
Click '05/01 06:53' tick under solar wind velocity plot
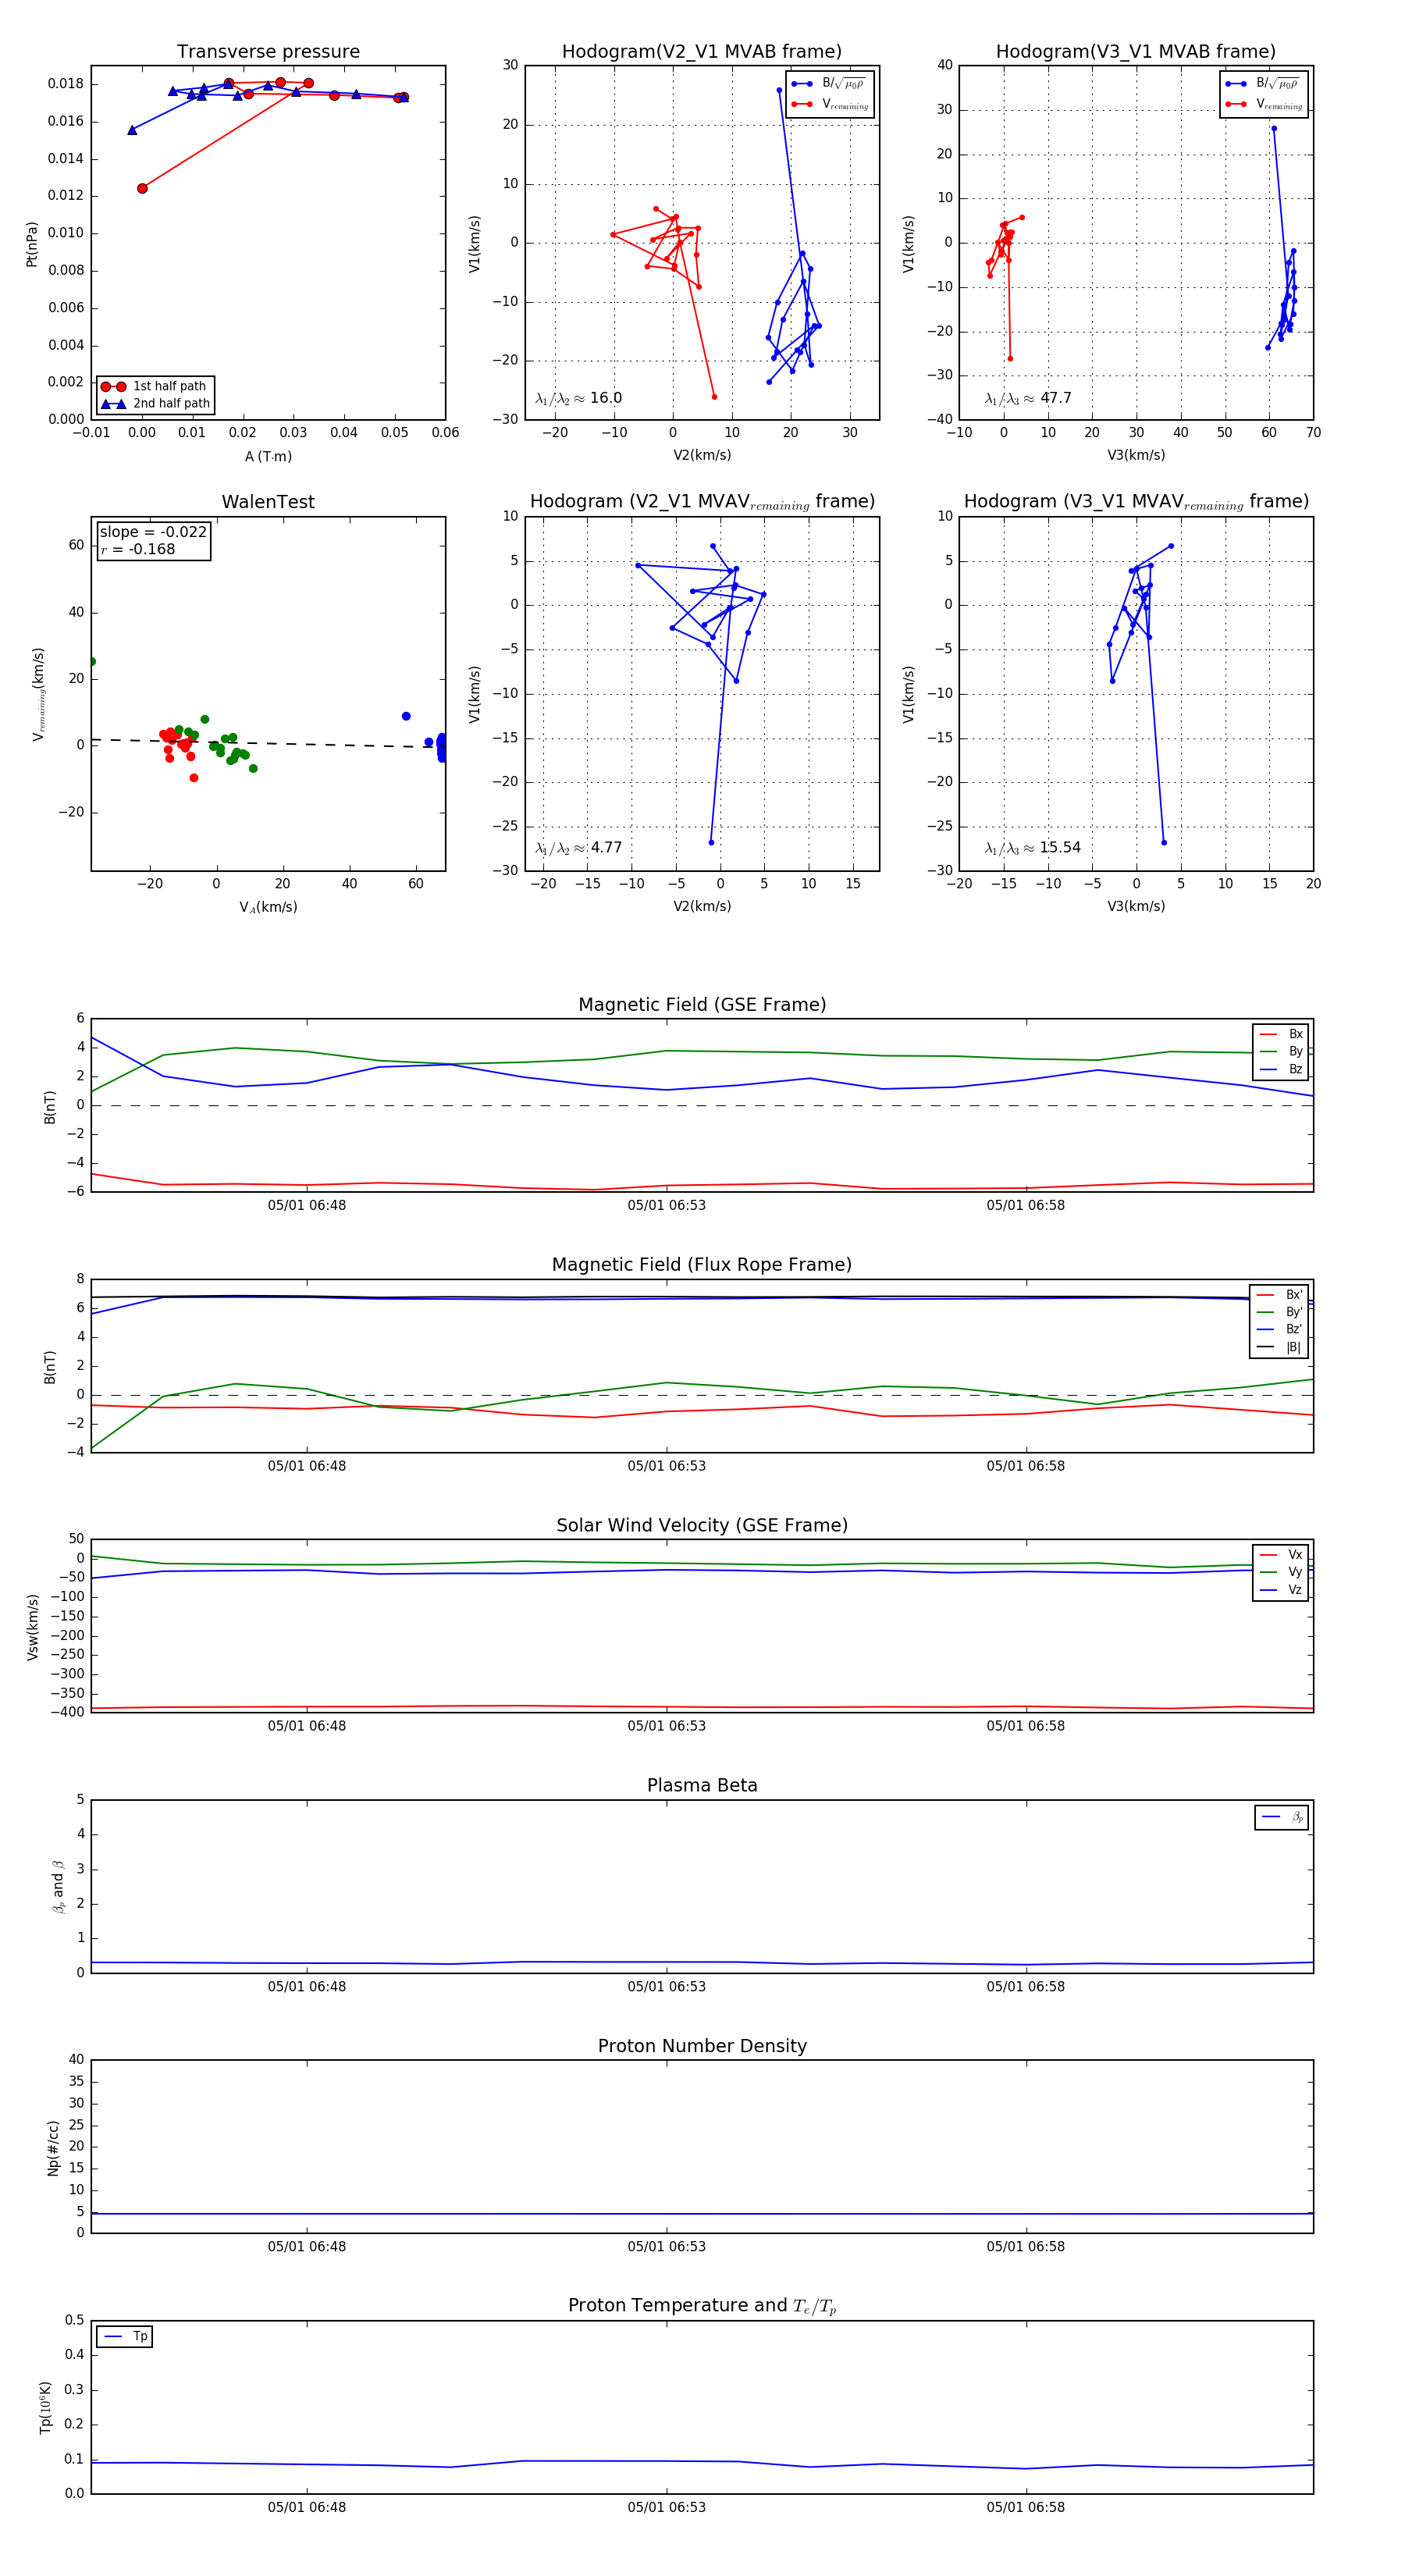pos(667,1726)
